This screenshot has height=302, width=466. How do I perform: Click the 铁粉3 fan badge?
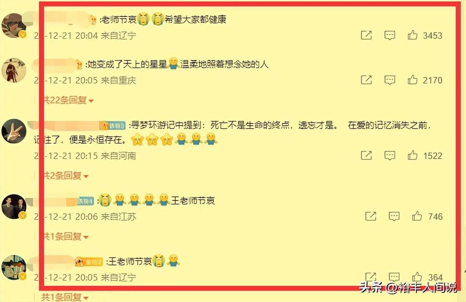[x=112, y=126]
